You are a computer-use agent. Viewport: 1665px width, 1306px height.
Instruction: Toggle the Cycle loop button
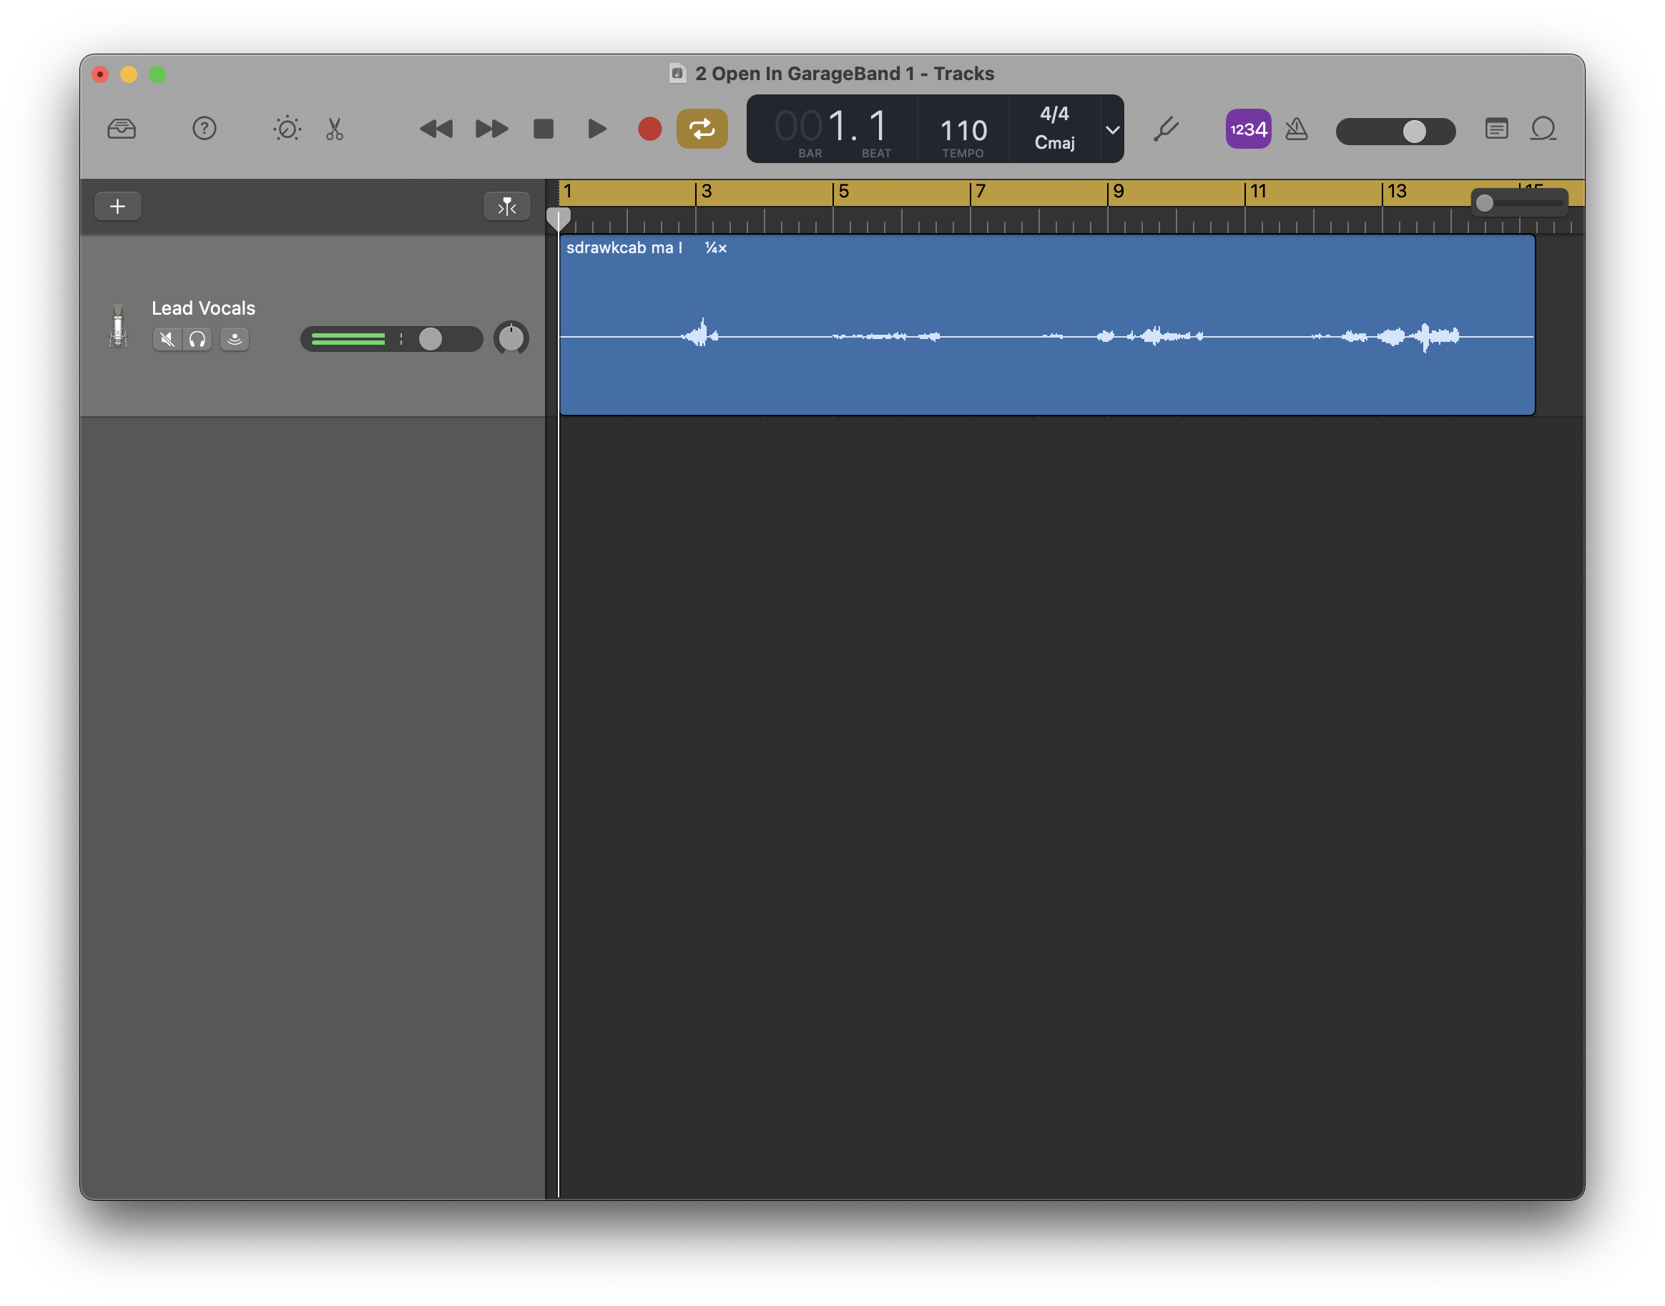click(702, 129)
